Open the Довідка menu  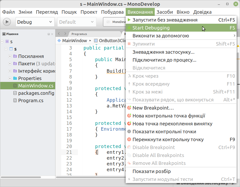tap(202, 12)
